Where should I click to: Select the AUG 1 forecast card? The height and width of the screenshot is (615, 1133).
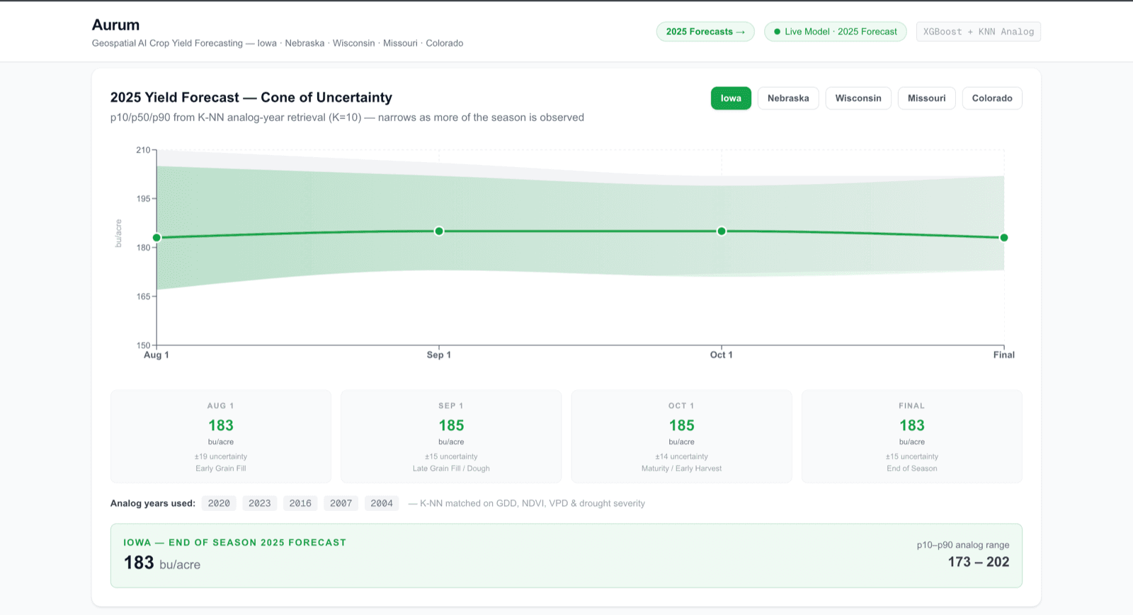[221, 437]
